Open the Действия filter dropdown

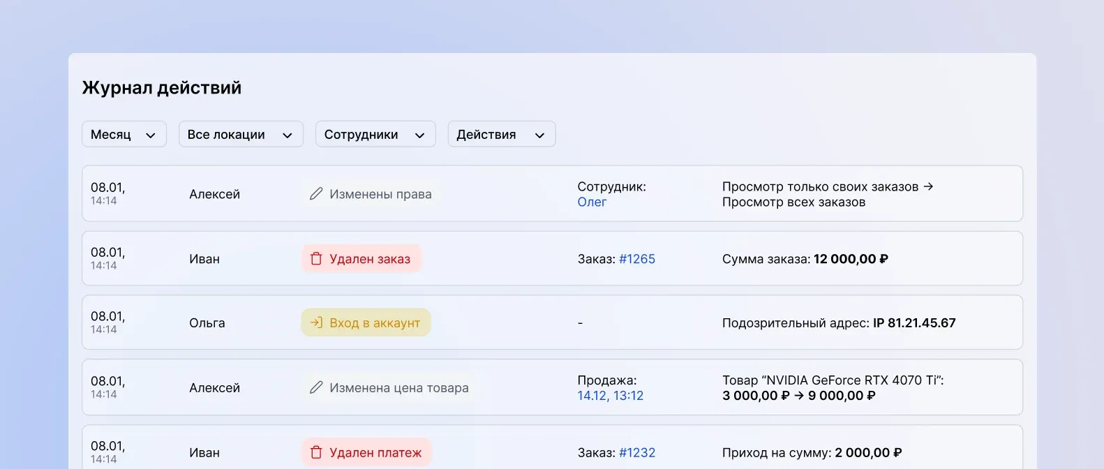pyautogui.click(x=502, y=134)
